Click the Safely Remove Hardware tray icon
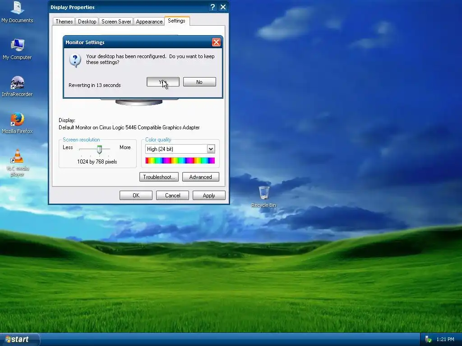Screen dimensions: 462x346 pyautogui.click(x=428, y=339)
